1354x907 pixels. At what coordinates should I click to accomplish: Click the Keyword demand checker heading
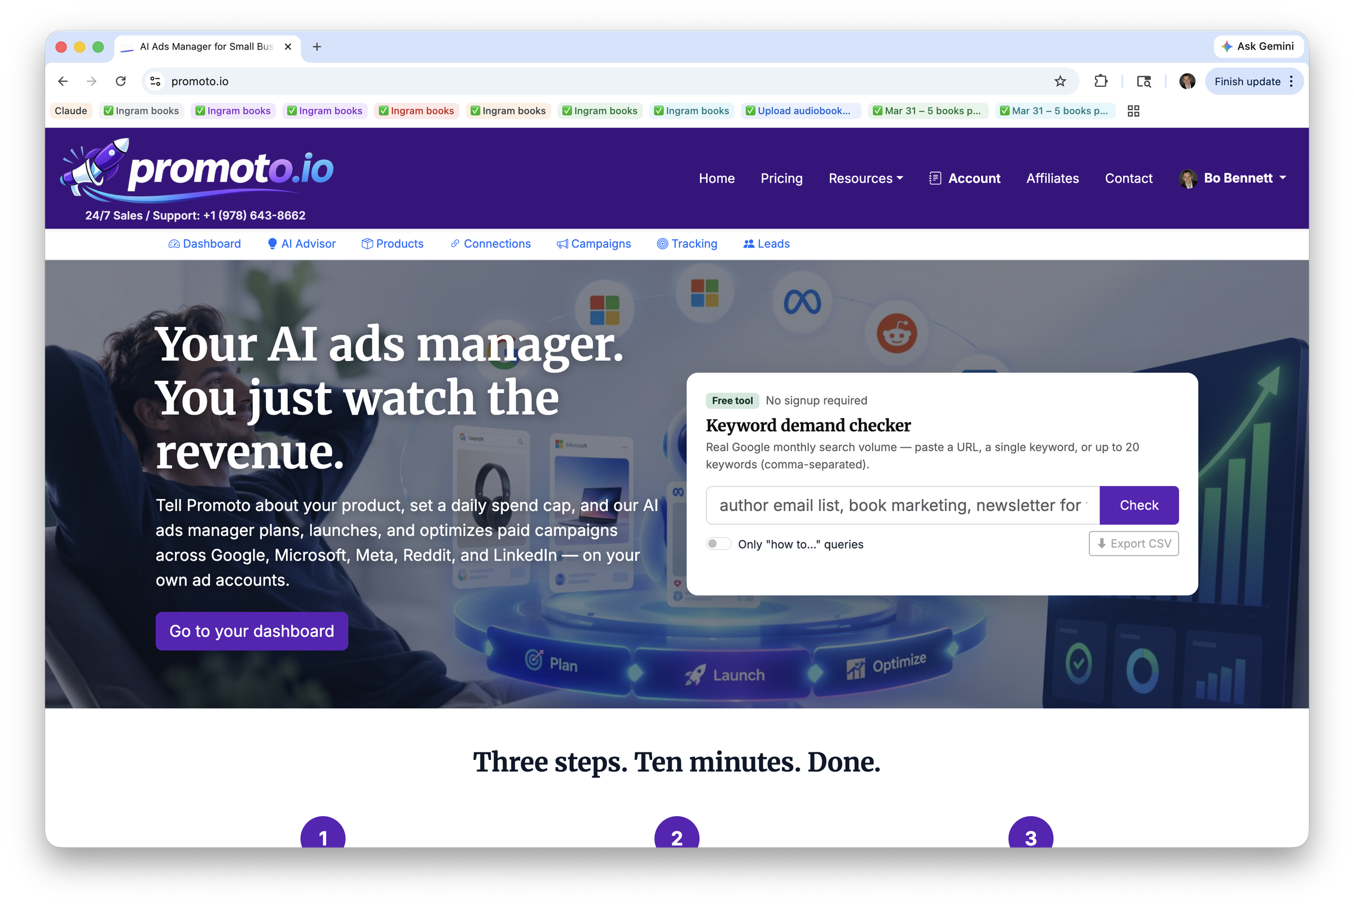tap(808, 426)
